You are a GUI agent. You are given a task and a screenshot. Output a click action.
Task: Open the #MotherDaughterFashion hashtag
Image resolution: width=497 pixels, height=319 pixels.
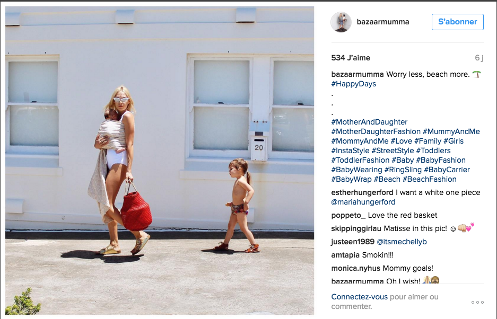(x=376, y=131)
